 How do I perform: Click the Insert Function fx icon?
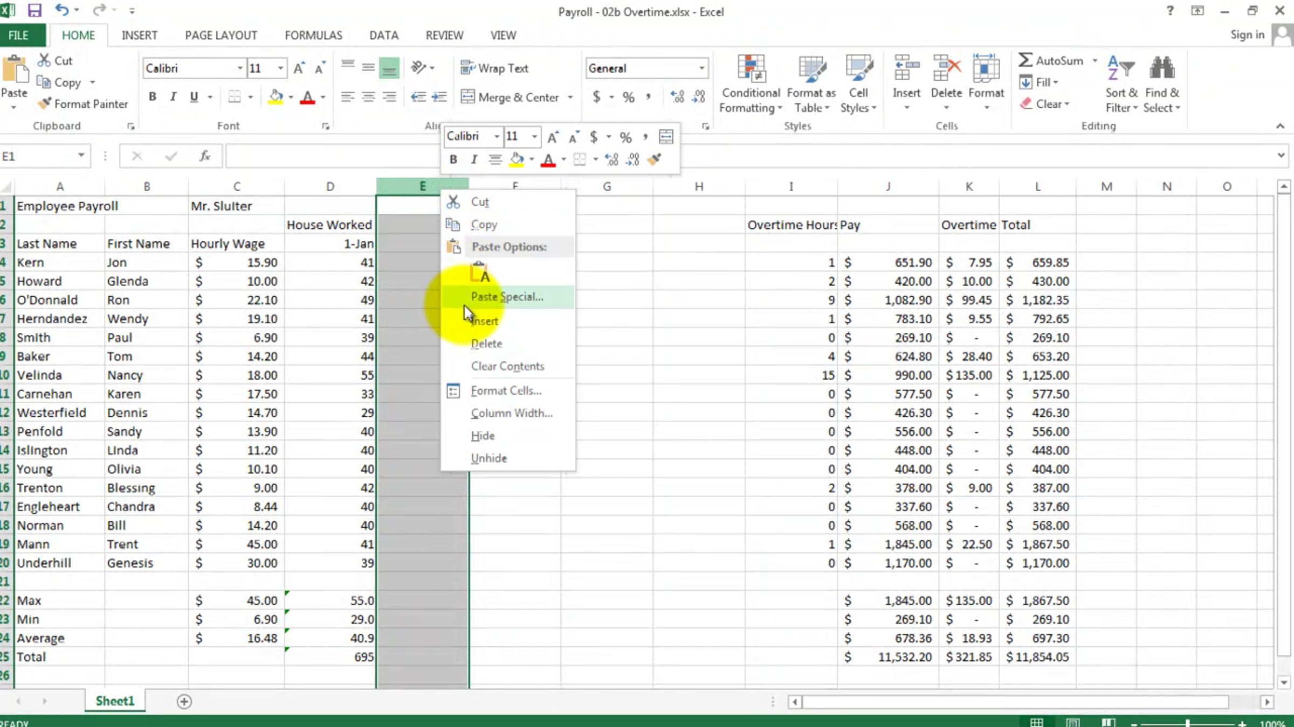204,156
